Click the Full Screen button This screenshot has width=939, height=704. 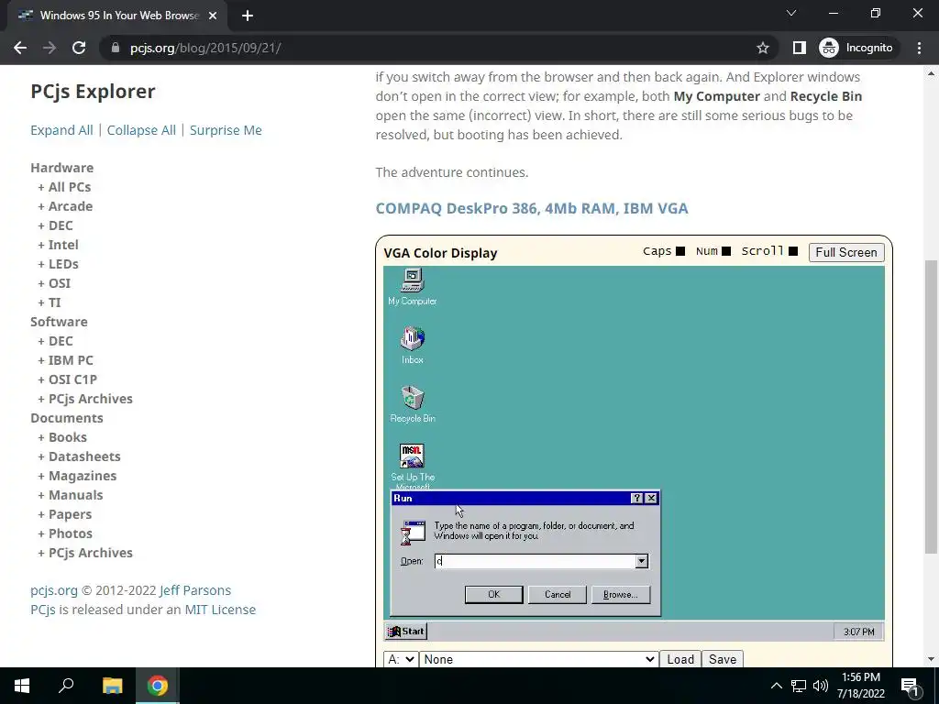point(846,252)
